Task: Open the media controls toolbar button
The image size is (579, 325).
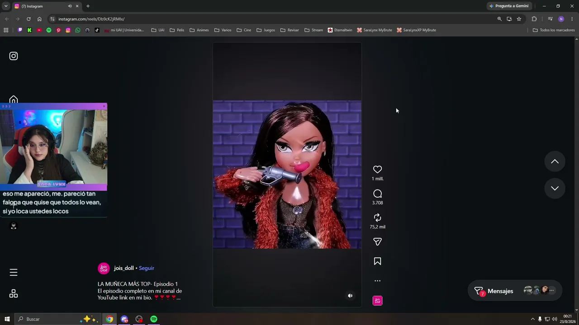Action: click(550, 19)
